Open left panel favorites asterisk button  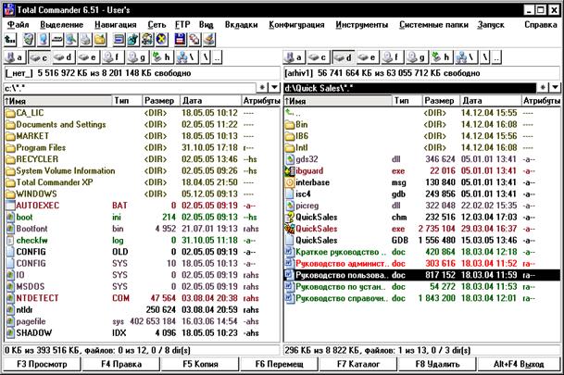tap(262, 87)
